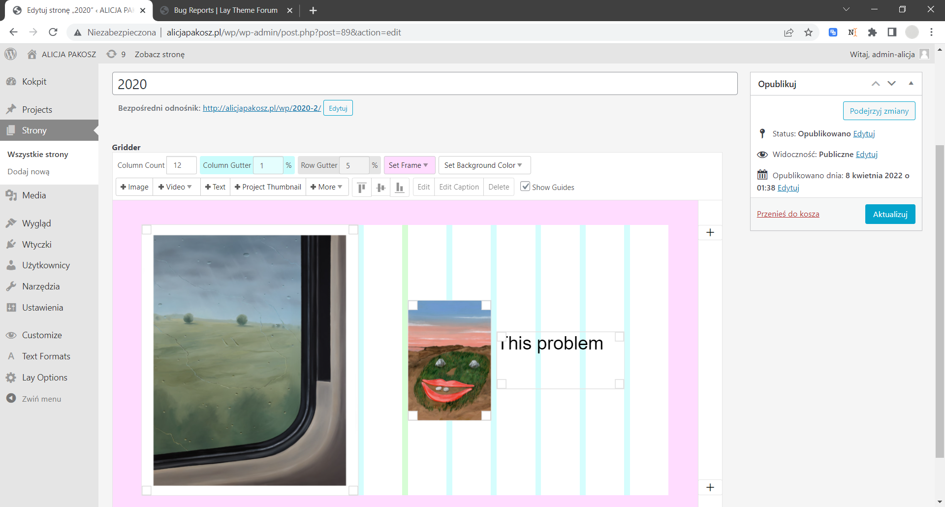This screenshot has height=507, width=945.
Task: Click the Przenieś do kosza link
Action: [787, 214]
